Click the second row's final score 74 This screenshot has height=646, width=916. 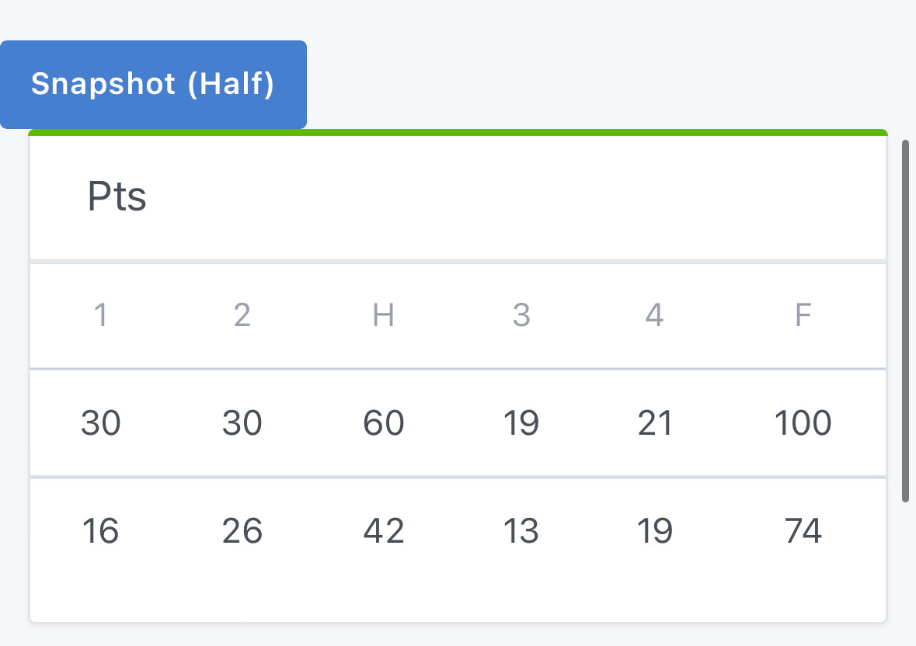pyautogui.click(x=803, y=531)
